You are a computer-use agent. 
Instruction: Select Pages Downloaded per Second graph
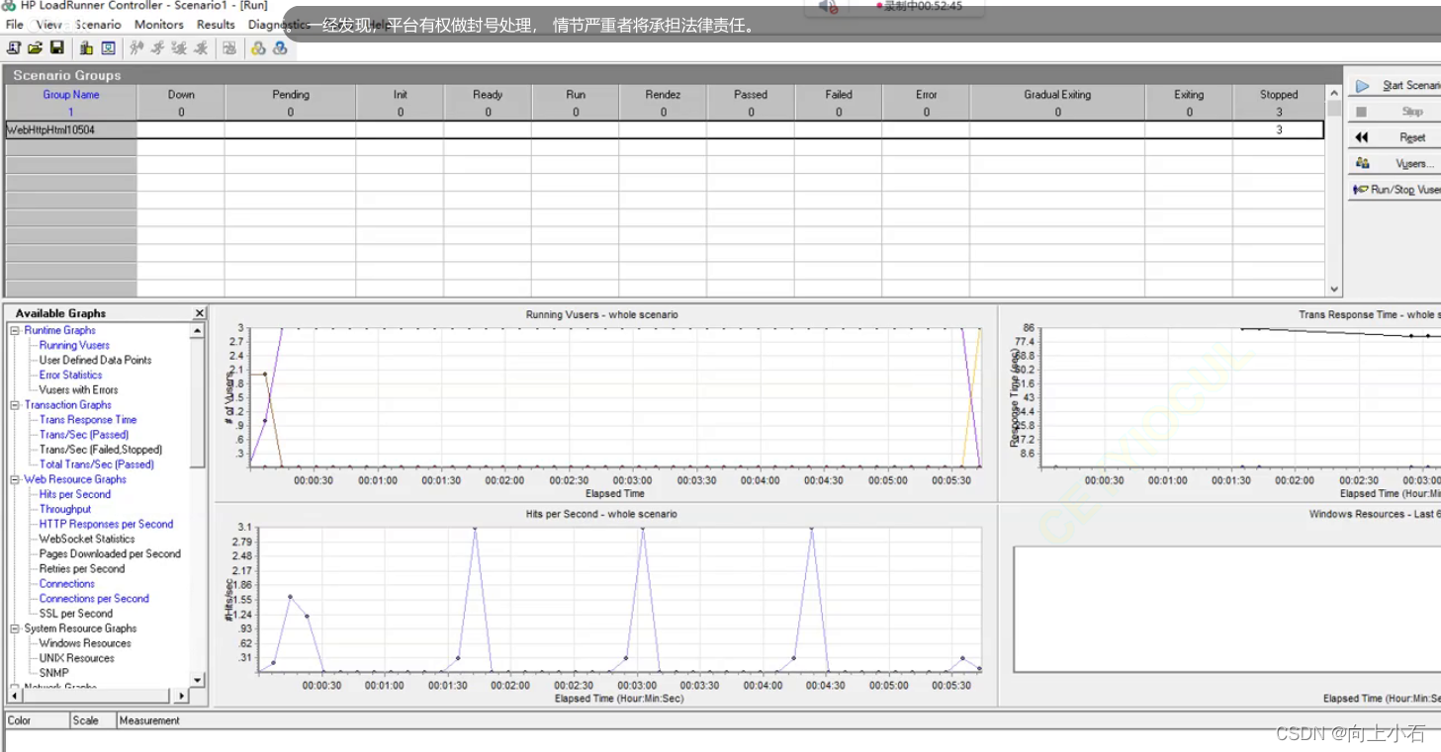point(110,553)
